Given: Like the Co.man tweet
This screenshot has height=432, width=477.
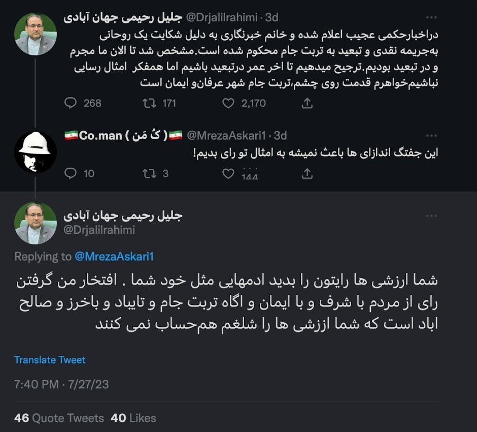Looking at the screenshot, I should [229, 174].
